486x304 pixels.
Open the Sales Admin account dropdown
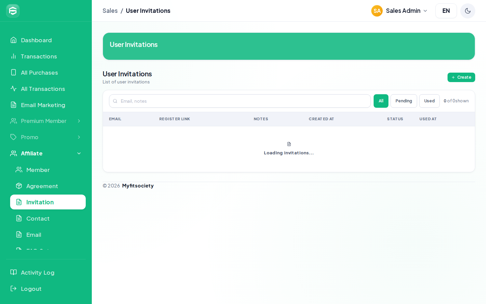click(x=399, y=11)
